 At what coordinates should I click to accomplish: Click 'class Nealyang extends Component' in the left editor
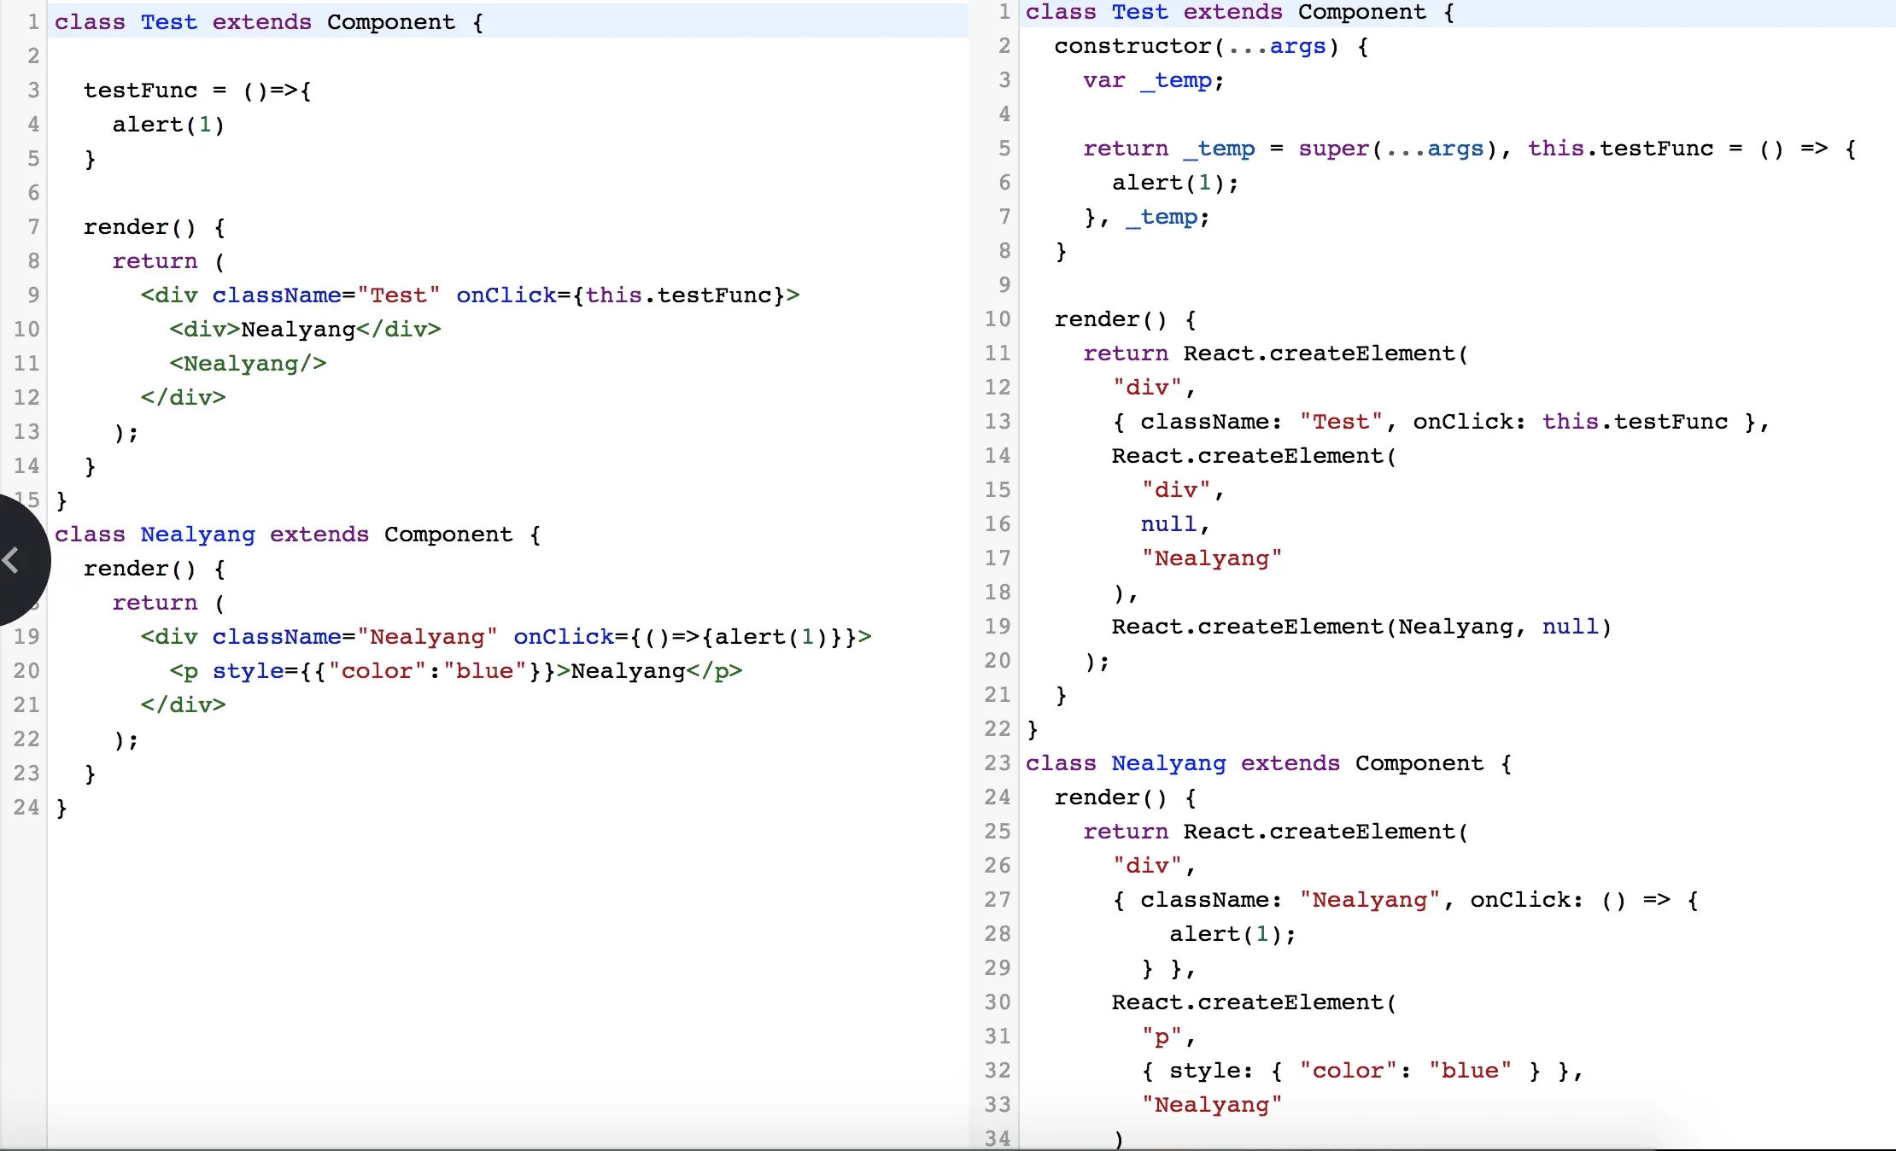coord(284,535)
